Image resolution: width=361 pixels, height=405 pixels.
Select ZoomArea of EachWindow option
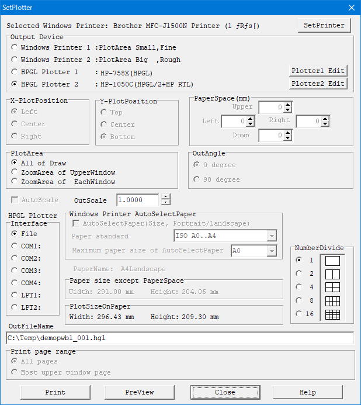pyautogui.click(x=15, y=181)
